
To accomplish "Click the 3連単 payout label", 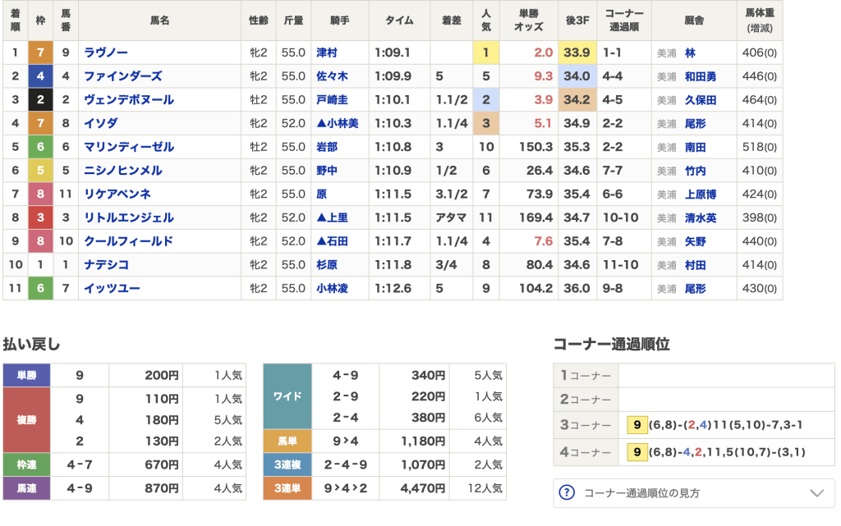I will 287,488.
